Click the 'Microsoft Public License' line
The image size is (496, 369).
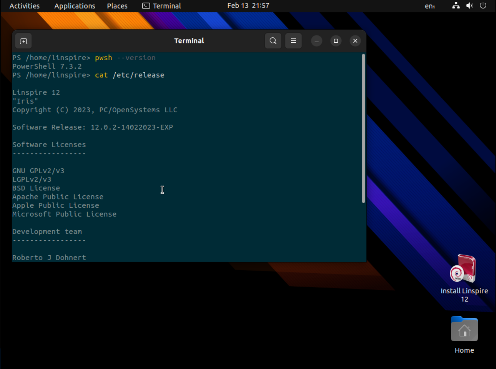pos(64,214)
